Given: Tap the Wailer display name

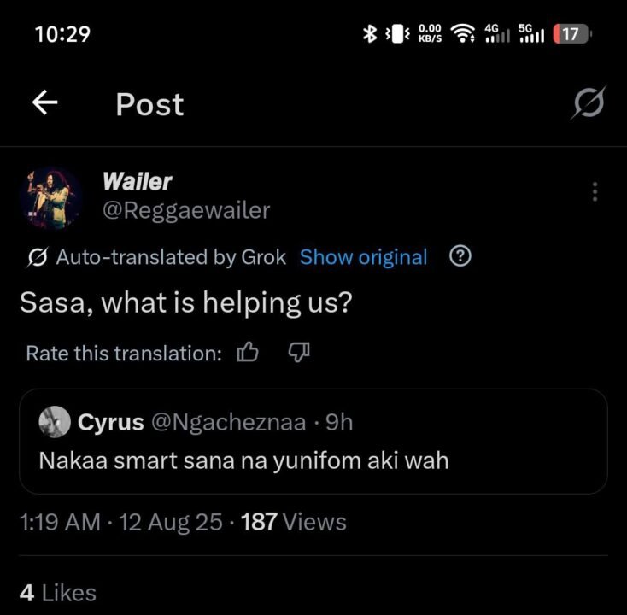Looking at the screenshot, I should coord(137,181).
